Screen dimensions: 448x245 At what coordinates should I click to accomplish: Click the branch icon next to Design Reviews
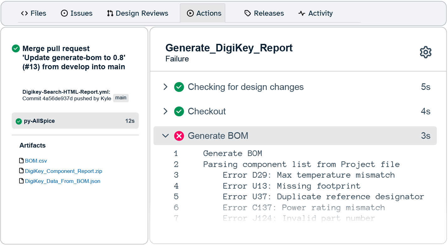[110, 13]
